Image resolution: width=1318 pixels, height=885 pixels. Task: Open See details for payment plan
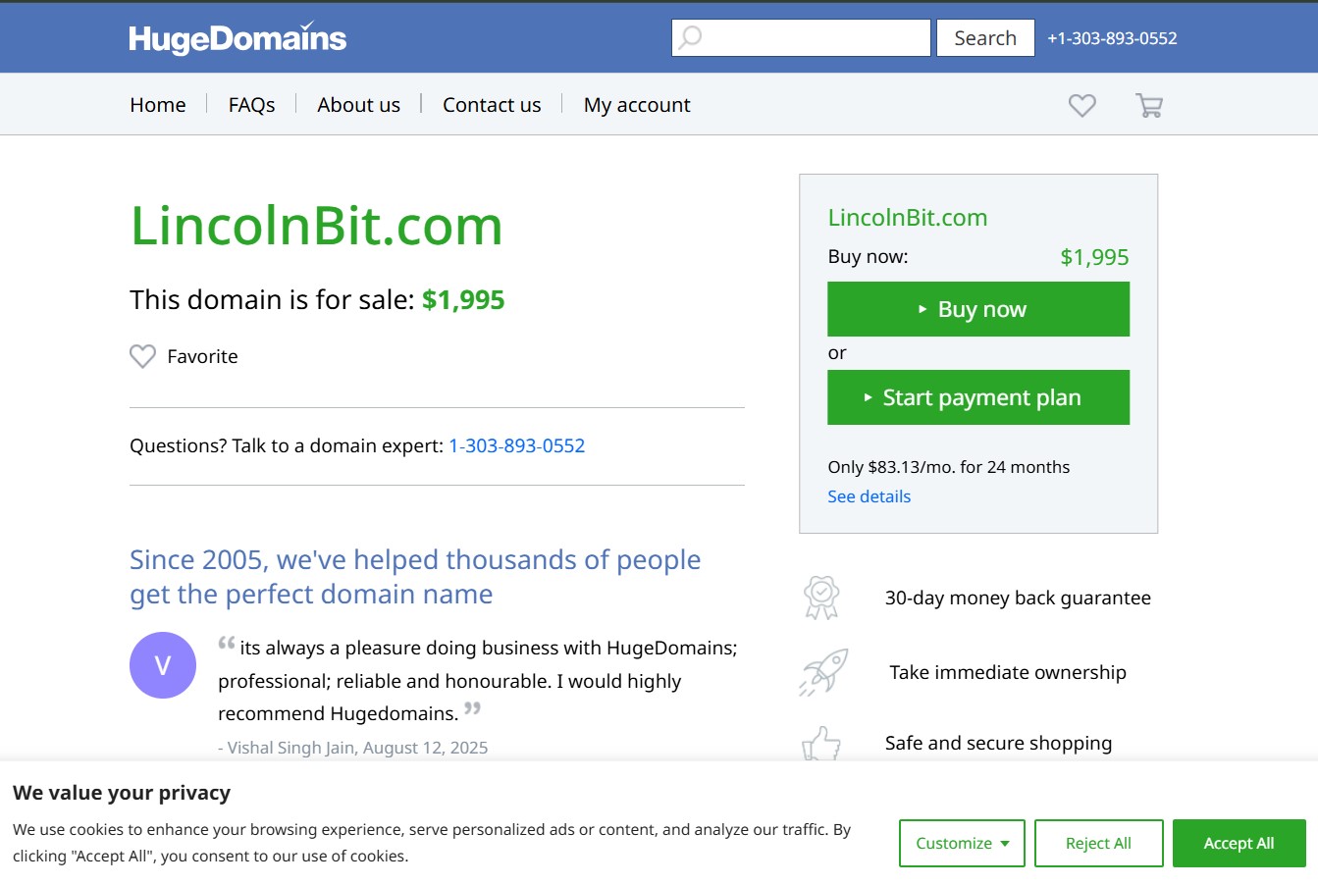869,496
